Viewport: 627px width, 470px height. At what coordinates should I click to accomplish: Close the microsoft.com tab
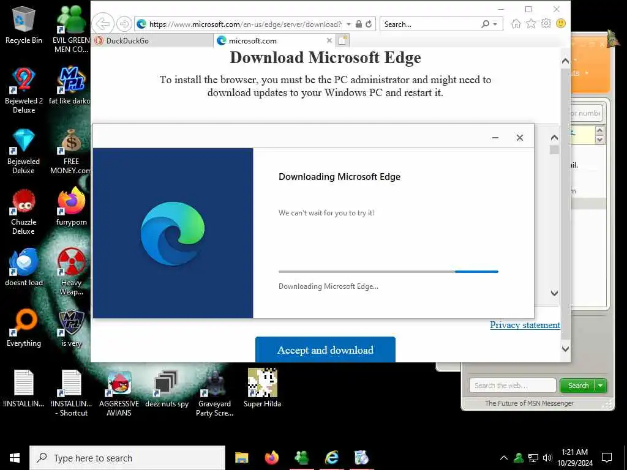pyautogui.click(x=329, y=40)
